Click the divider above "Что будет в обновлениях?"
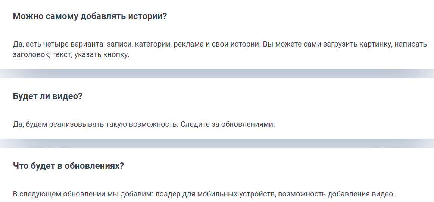Screen dimensions: 434x202 point(217,143)
